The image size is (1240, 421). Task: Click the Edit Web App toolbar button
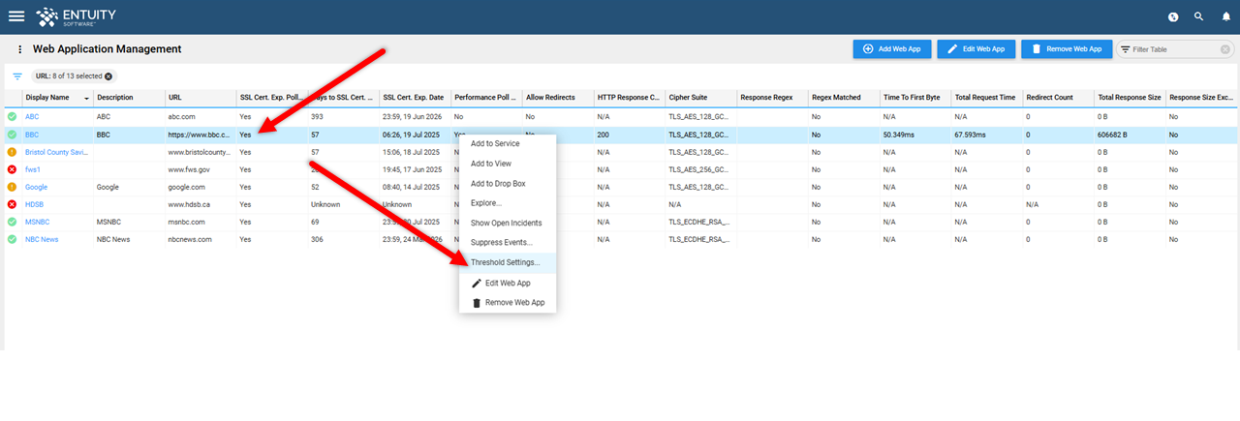pyautogui.click(x=976, y=48)
